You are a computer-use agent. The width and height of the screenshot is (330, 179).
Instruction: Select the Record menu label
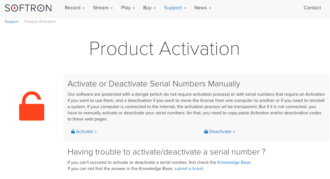click(x=73, y=8)
